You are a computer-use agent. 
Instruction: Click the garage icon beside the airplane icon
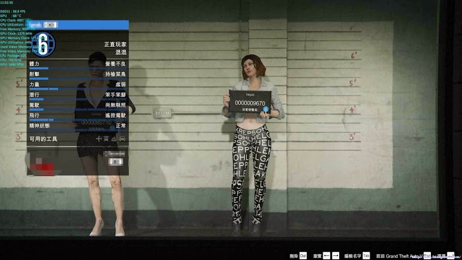(x=106, y=139)
